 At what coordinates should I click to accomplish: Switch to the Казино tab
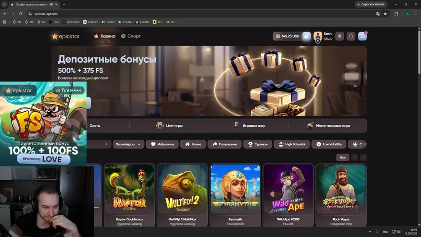(105, 36)
